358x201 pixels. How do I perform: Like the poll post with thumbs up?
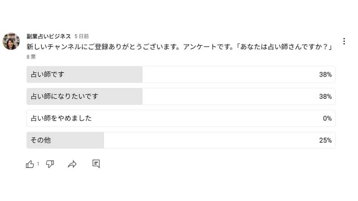tap(30, 164)
